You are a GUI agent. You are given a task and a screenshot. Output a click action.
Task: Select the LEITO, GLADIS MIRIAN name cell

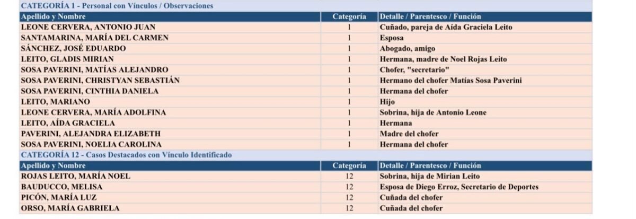[170, 59]
